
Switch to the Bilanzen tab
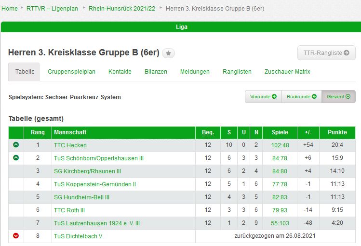click(x=156, y=72)
